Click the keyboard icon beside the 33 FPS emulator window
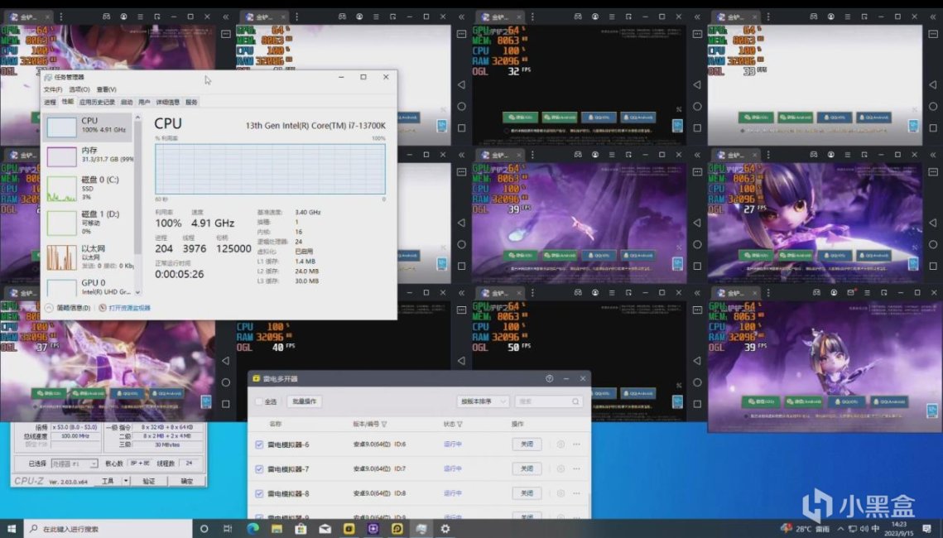943x538 pixels. click(x=933, y=34)
